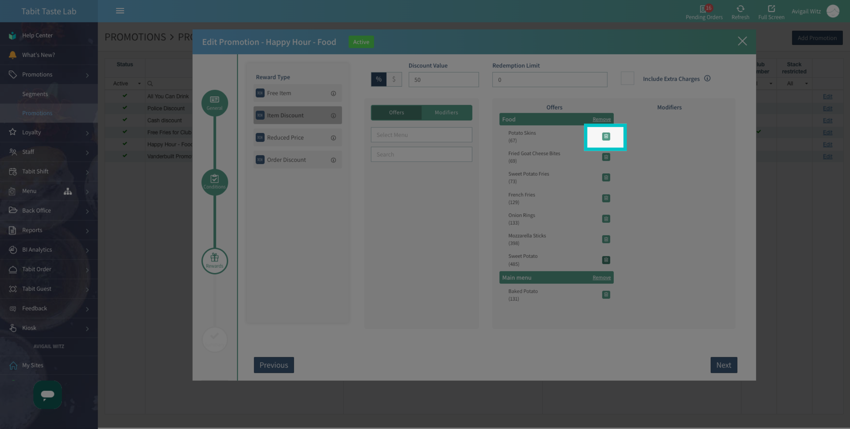This screenshot has height=429, width=850.
Task: Delete Potato Skins from Food offers
Action: (x=606, y=136)
